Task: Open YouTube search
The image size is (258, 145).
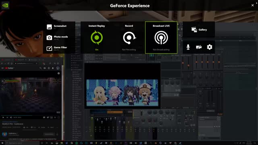Action: [x=40, y=68]
